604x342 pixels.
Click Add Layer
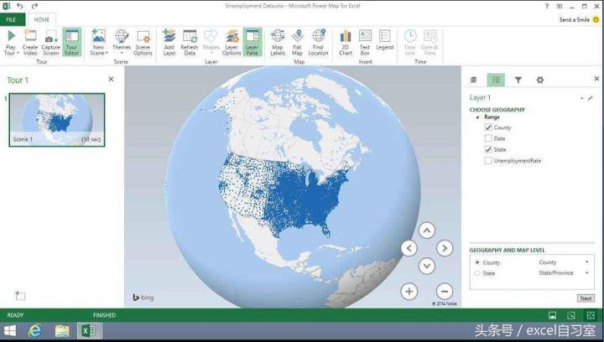click(x=169, y=43)
